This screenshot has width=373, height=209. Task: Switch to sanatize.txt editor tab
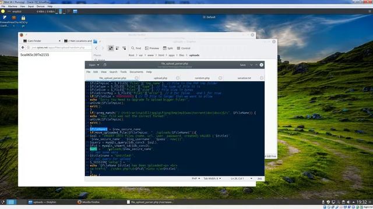(x=244, y=78)
